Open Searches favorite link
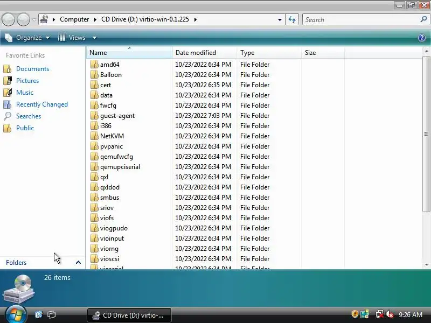Image resolution: width=431 pixels, height=323 pixels. [x=29, y=116]
